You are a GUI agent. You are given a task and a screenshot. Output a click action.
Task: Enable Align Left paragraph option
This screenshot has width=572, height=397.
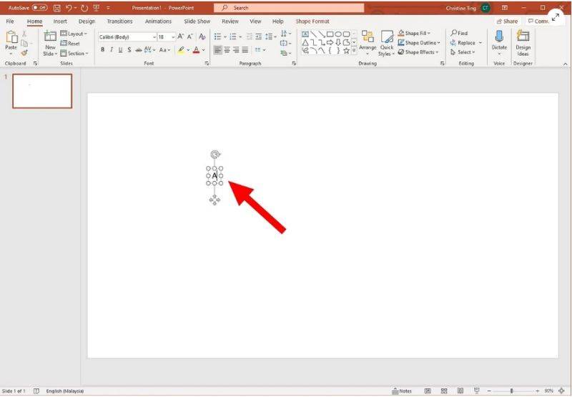click(217, 49)
